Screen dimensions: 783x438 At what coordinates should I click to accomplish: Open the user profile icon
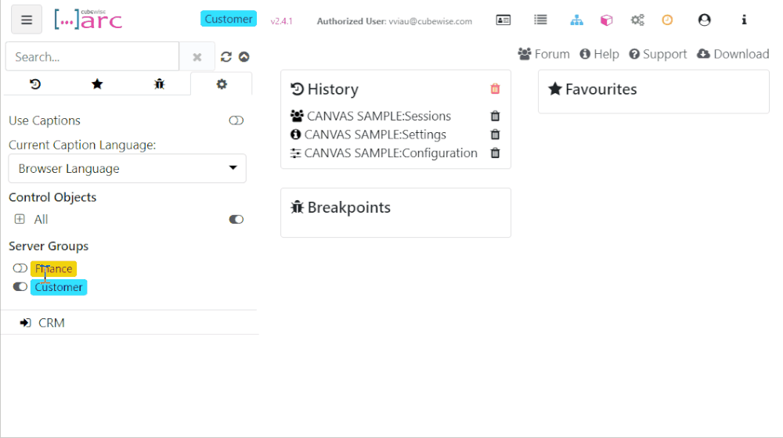point(704,20)
